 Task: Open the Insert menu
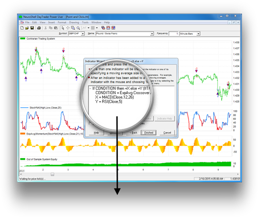51,22
